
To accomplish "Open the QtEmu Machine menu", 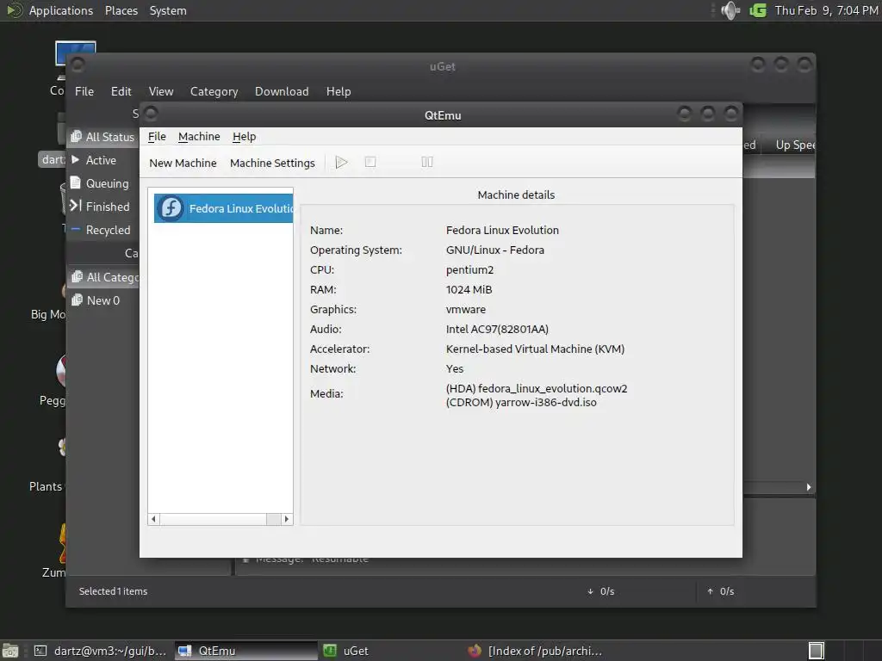I will (x=199, y=137).
